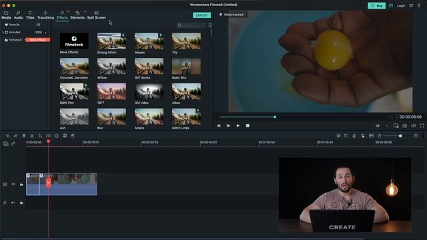Screen dimensions: 427x240
Task: Select the Basic Blur effect
Action: pyautogui.click(x=186, y=66)
